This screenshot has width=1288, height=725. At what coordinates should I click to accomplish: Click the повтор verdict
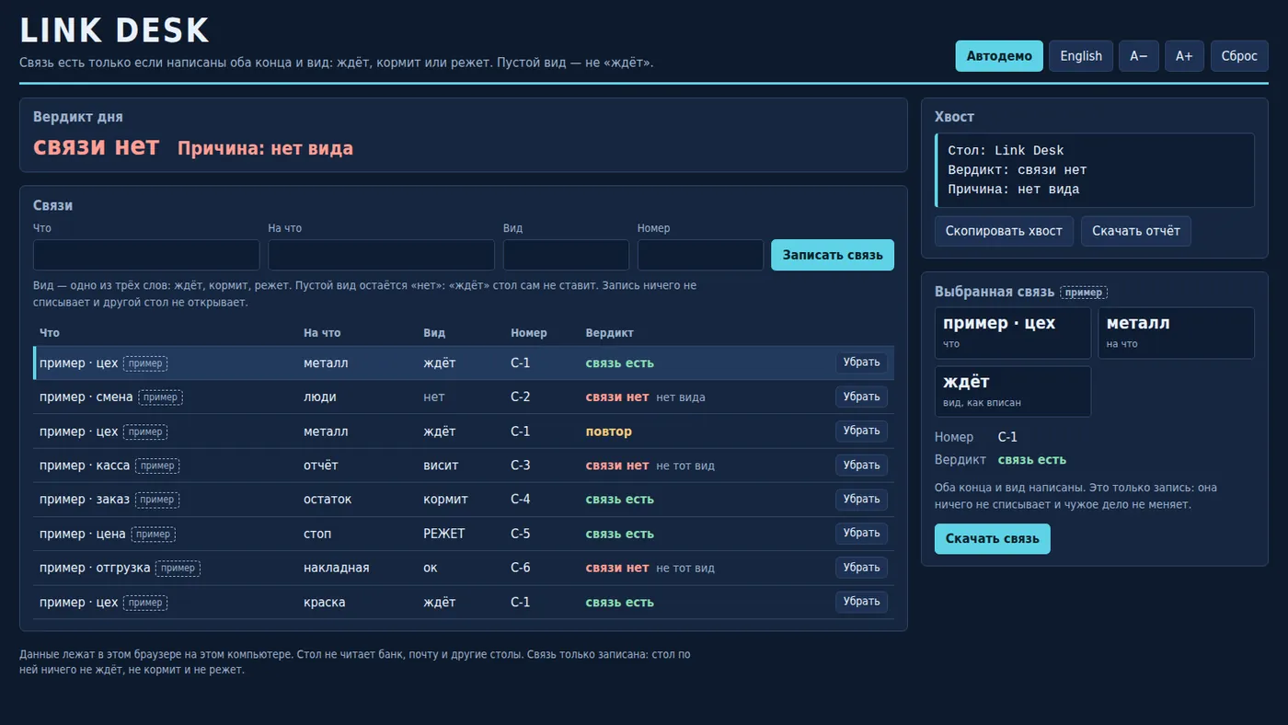click(x=609, y=432)
